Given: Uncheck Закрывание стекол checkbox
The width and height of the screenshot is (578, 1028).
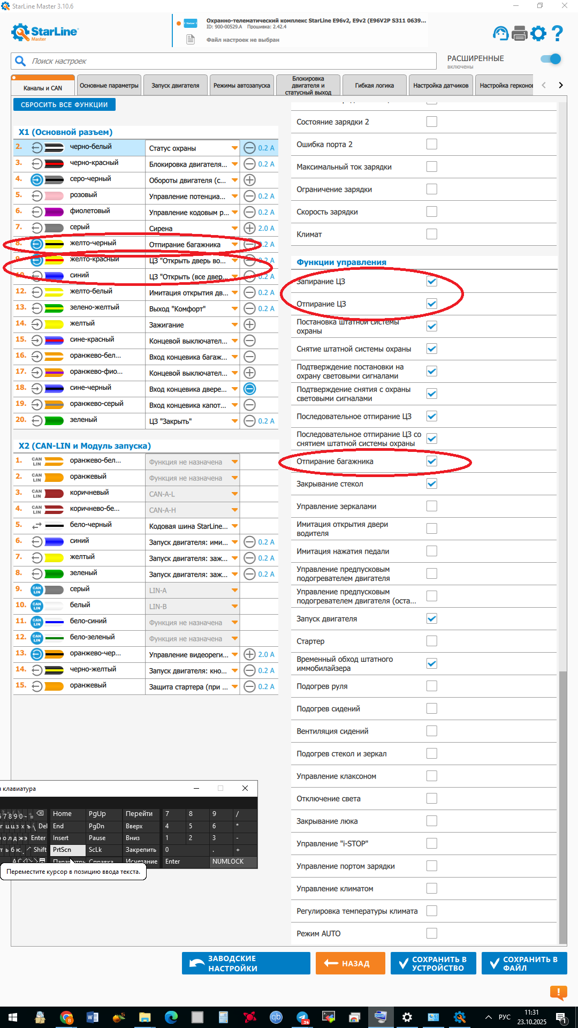Looking at the screenshot, I should (x=431, y=483).
